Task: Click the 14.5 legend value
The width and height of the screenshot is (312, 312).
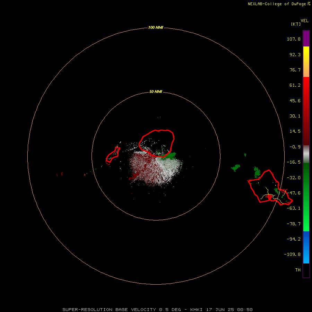Action: (295, 131)
